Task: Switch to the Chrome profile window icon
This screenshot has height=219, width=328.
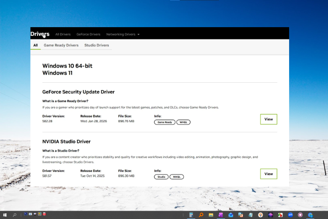Action: [x=310, y=215]
